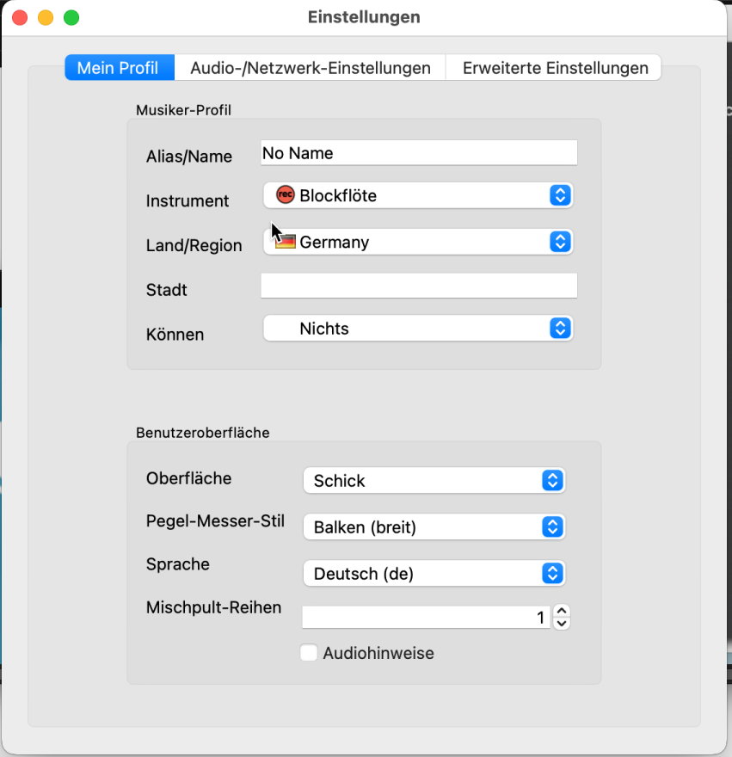Switch to the Mein Profil tab

(120, 68)
